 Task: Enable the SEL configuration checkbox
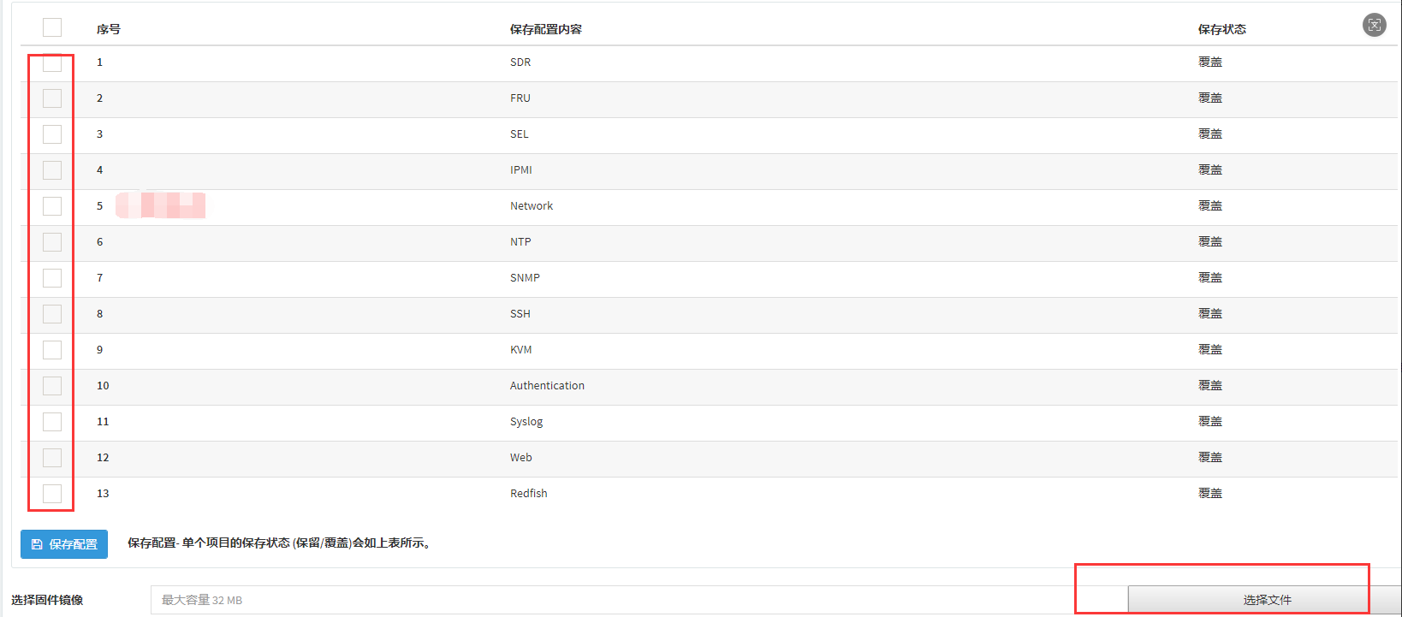(52, 134)
